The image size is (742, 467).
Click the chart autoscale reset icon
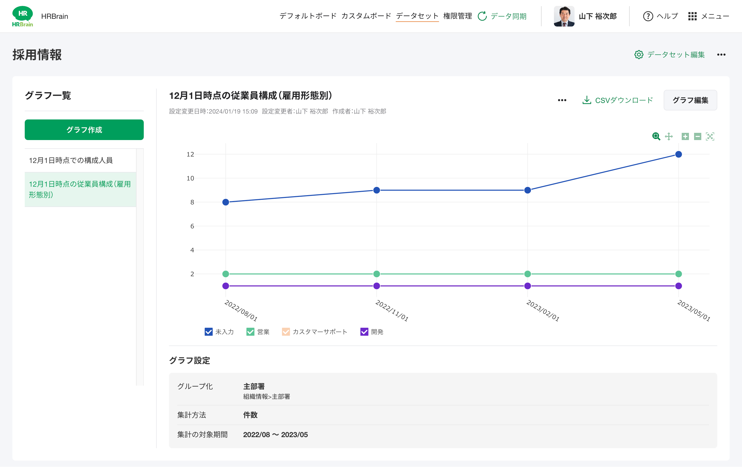click(x=710, y=136)
